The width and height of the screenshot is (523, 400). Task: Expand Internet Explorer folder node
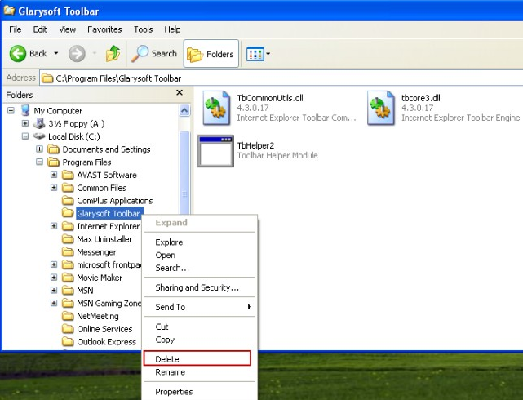(54, 226)
